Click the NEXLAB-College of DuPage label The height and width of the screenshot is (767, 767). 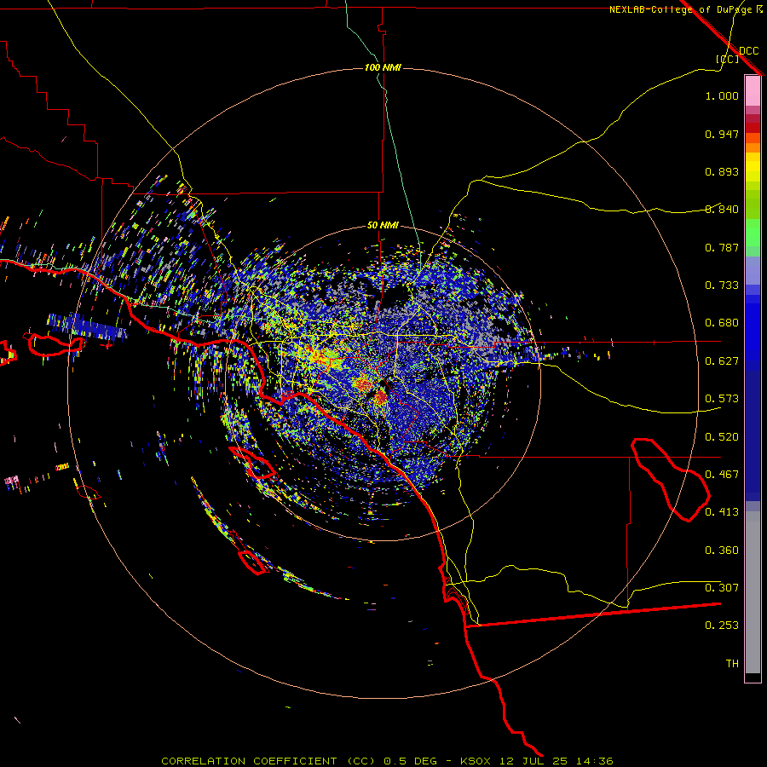[x=681, y=9]
